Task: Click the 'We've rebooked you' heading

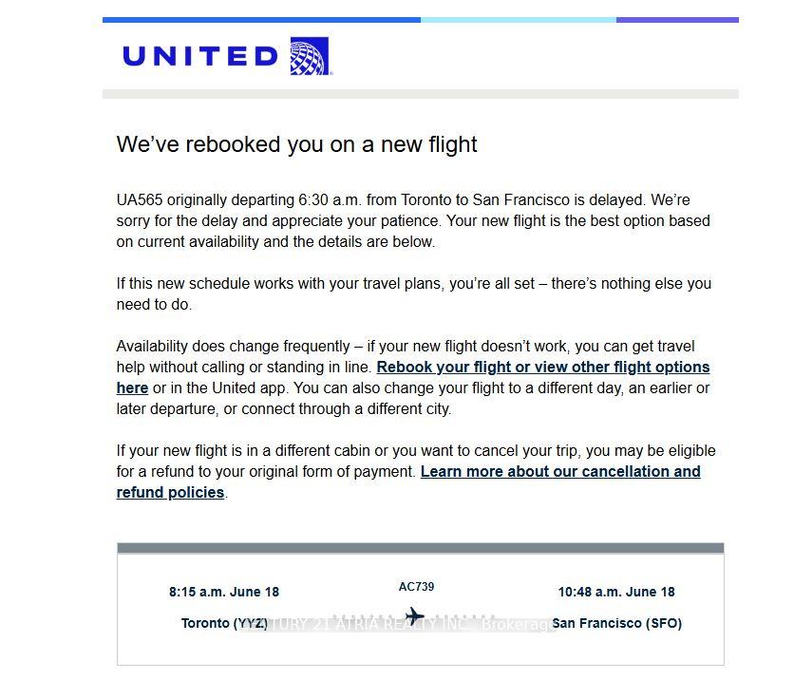Action: [x=296, y=144]
